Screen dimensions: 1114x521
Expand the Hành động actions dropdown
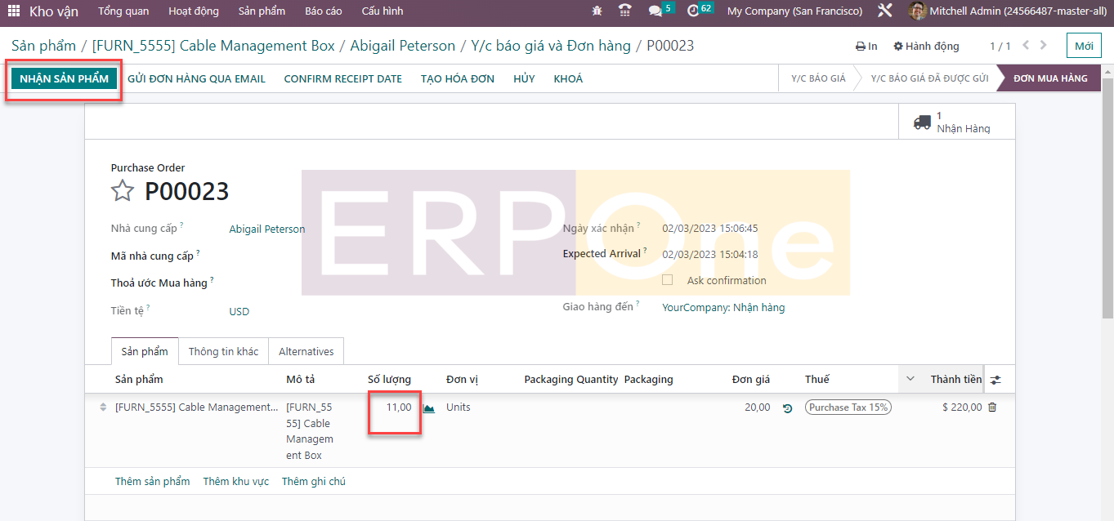(x=926, y=47)
